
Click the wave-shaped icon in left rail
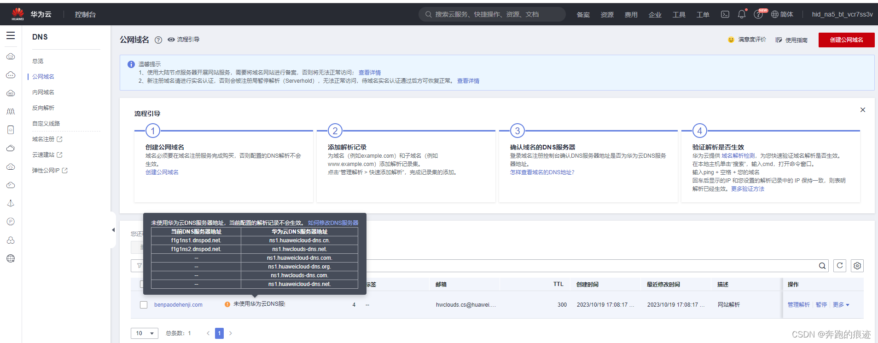[11, 111]
